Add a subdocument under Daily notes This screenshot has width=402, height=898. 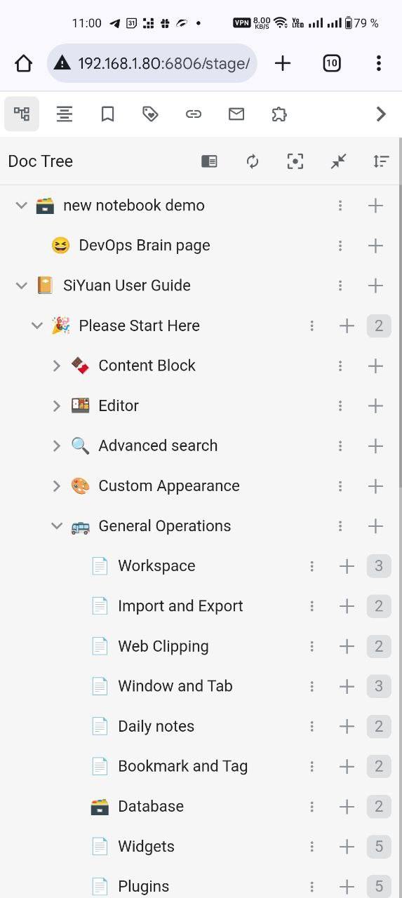click(347, 726)
